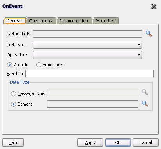Image resolution: width=161 pixels, height=149 pixels.
Task: Open the Properties tab
Action: (106, 21)
